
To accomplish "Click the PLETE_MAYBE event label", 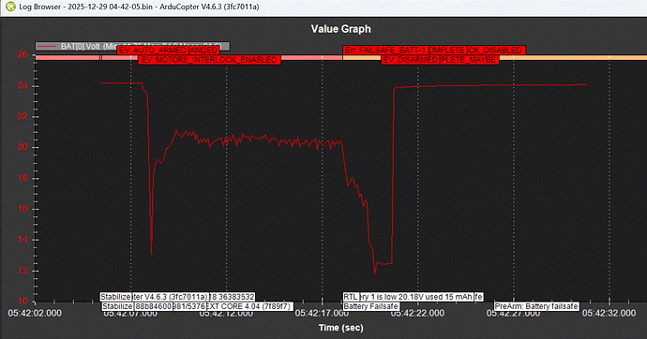I will coord(469,60).
